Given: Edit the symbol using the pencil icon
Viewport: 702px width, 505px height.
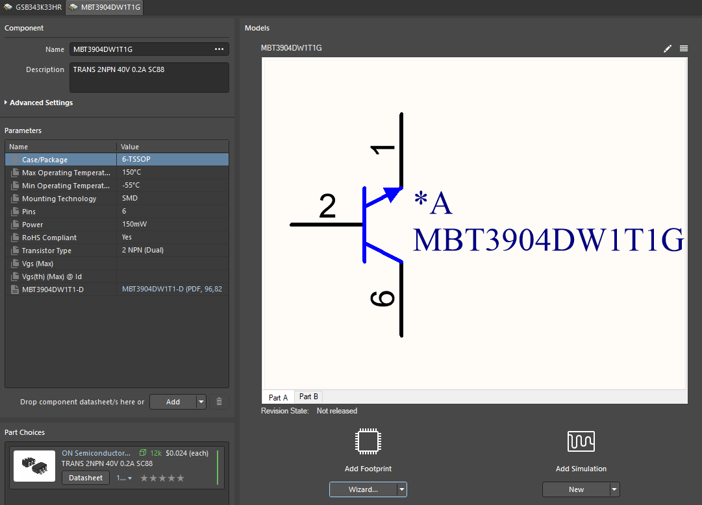Looking at the screenshot, I should (668, 48).
